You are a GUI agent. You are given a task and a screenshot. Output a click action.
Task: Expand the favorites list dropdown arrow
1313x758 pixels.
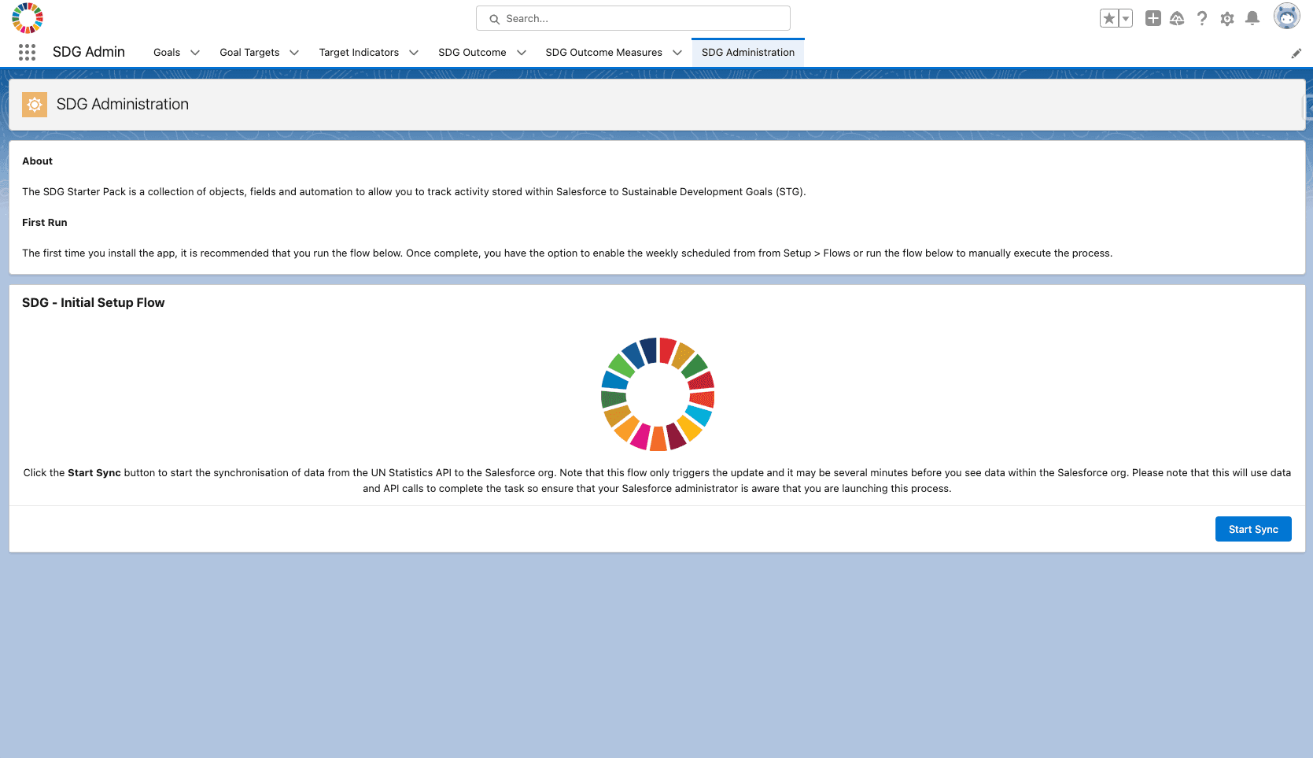pyautogui.click(x=1126, y=18)
